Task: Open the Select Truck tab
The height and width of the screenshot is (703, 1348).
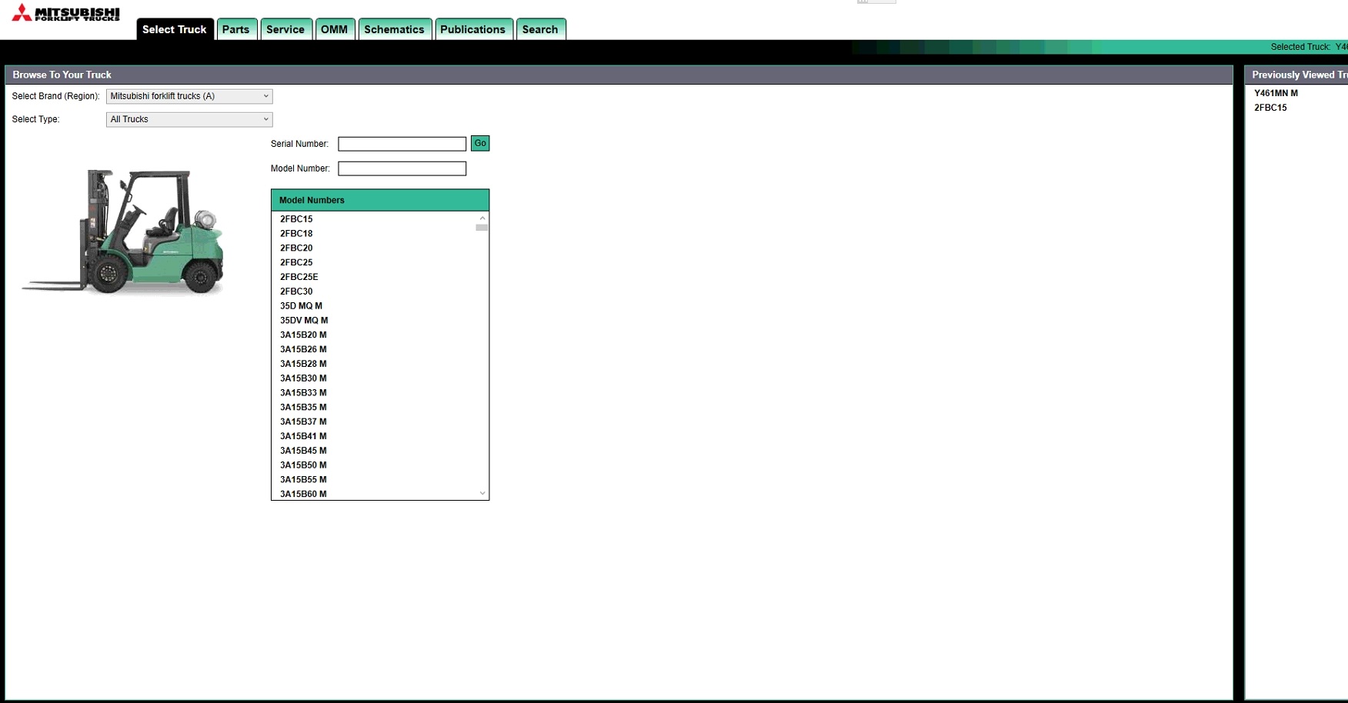Action: tap(175, 29)
